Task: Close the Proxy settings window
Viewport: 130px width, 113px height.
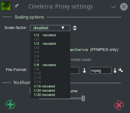Action: [124, 7]
